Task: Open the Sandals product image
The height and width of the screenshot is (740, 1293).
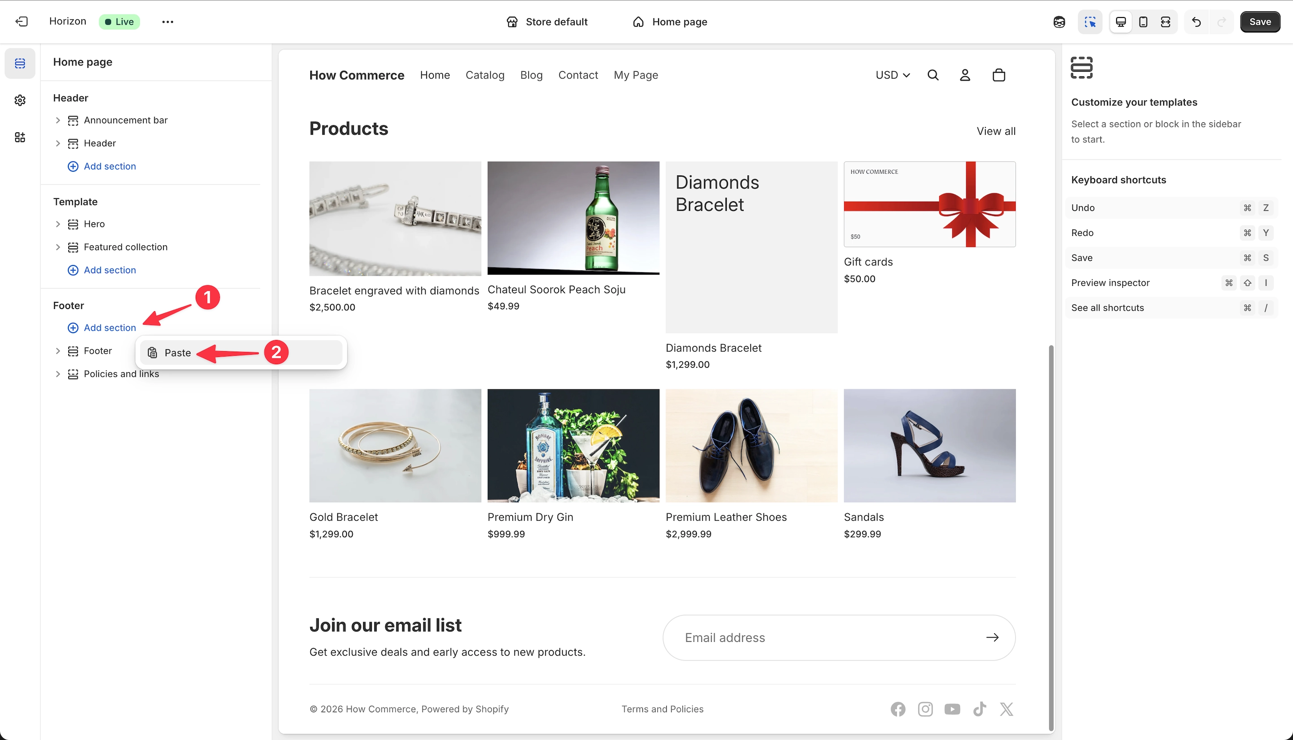Action: click(x=930, y=446)
